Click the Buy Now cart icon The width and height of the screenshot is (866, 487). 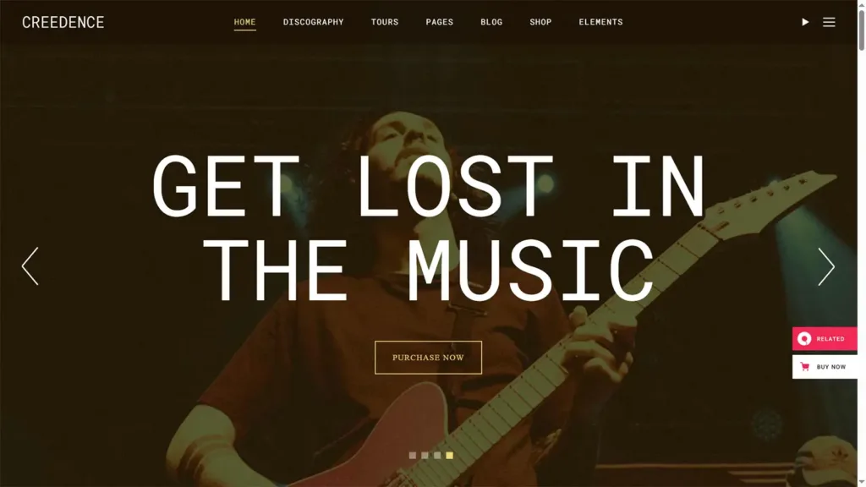point(805,367)
